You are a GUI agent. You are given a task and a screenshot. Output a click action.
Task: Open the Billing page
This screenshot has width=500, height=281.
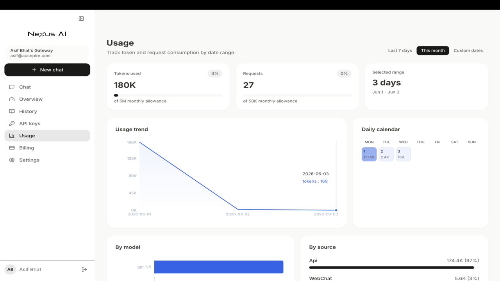pos(47,148)
